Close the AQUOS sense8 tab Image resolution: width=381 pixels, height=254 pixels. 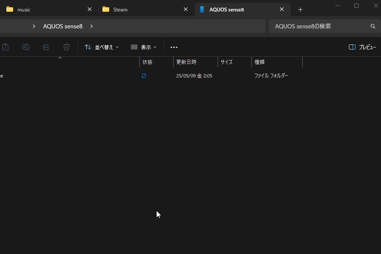tap(282, 9)
